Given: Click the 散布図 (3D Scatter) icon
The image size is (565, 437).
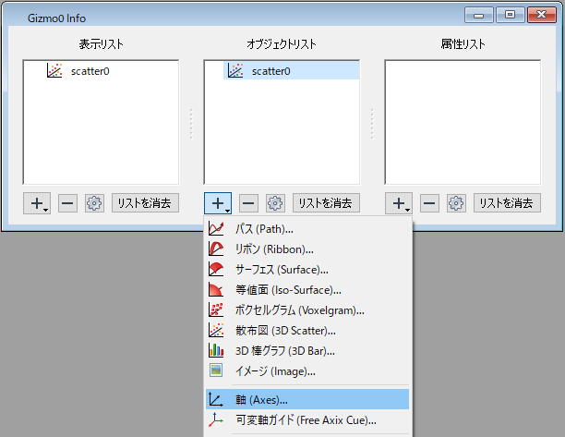Looking at the screenshot, I should 216,330.
